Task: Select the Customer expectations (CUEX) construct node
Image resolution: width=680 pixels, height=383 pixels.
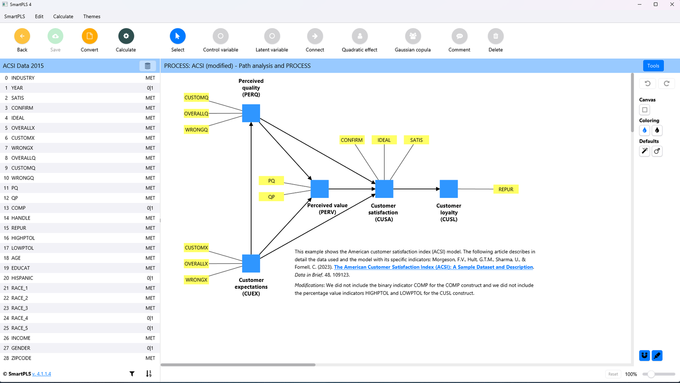Action: coord(251,264)
